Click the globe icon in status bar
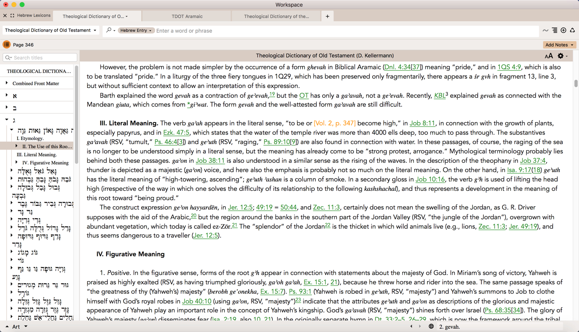The width and height of the screenshot is (579, 332). tap(431, 326)
